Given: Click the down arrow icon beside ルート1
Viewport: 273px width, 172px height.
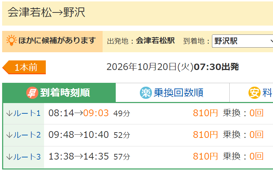Looking at the screenshot, I should pyautogui.click(x=9, y=113).
